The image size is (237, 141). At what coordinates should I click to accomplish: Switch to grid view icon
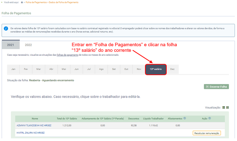point(228,107)
